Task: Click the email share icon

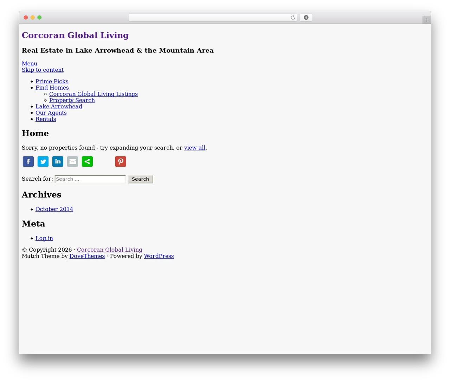Action: coord(72,161)
